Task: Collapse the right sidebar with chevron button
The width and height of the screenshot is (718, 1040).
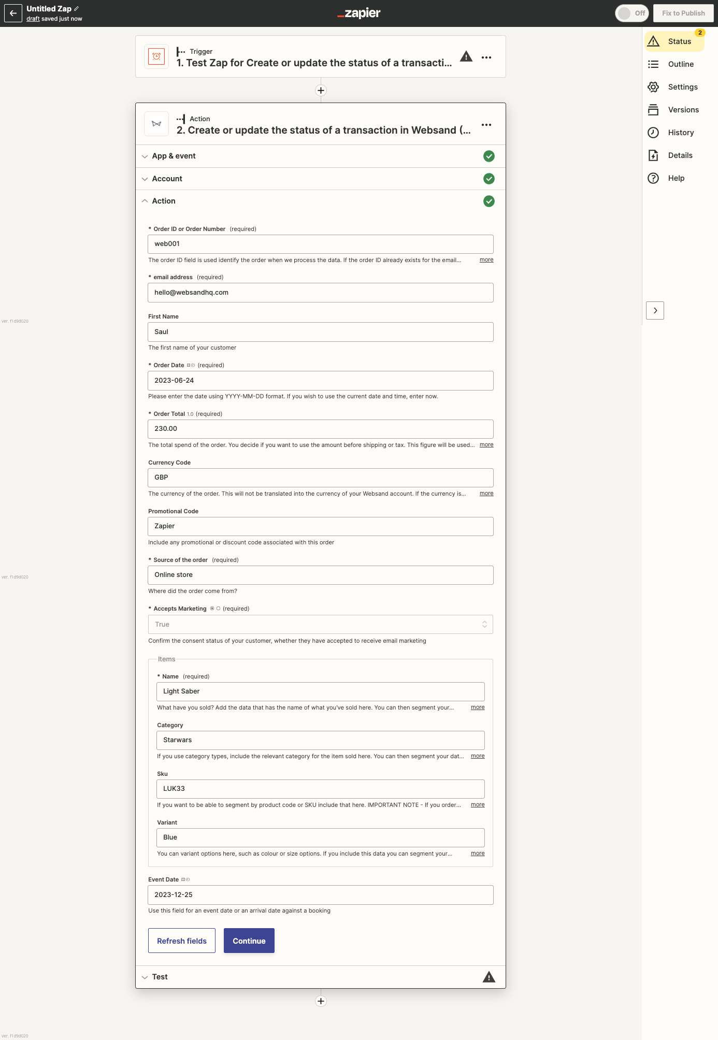Action: (x=655, y=311)
